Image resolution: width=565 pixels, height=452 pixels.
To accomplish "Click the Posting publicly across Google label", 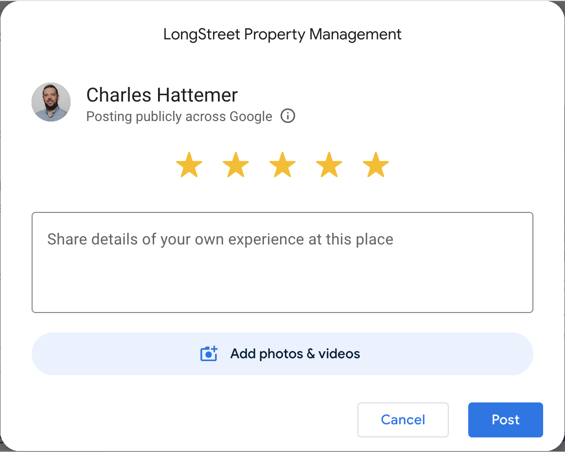I will (179, 116).
